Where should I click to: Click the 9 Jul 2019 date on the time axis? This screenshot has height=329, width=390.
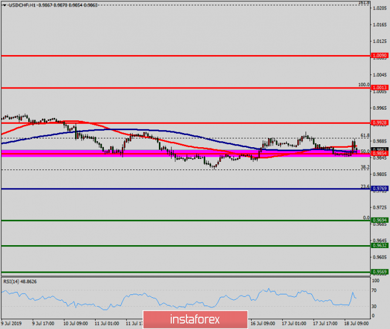[11, 324]
